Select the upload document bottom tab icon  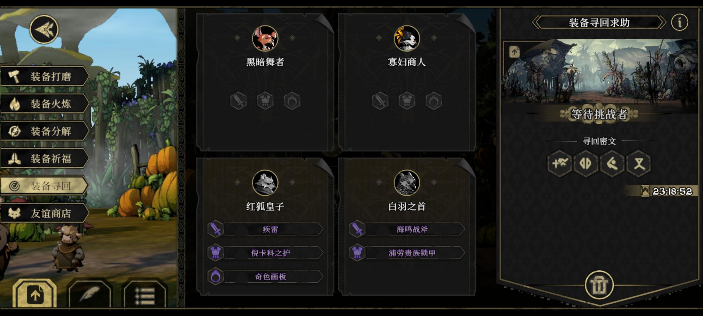pos(35,294)
